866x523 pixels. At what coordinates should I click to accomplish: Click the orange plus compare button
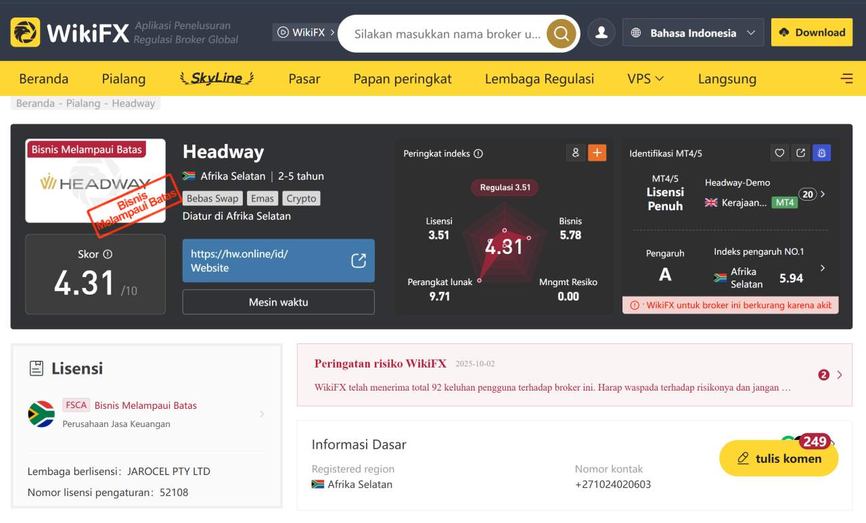597,153
